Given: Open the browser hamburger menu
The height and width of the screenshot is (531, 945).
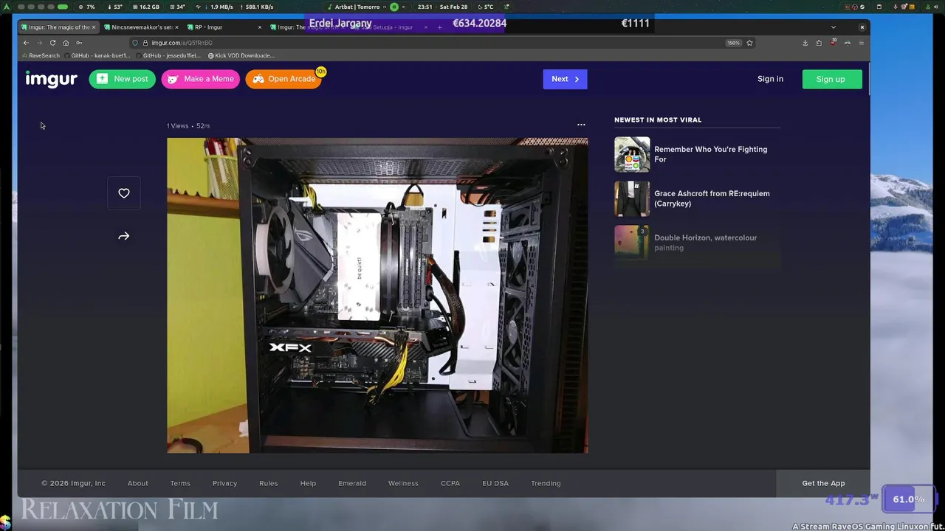Looking at the screenshot, I should point(861,43).
